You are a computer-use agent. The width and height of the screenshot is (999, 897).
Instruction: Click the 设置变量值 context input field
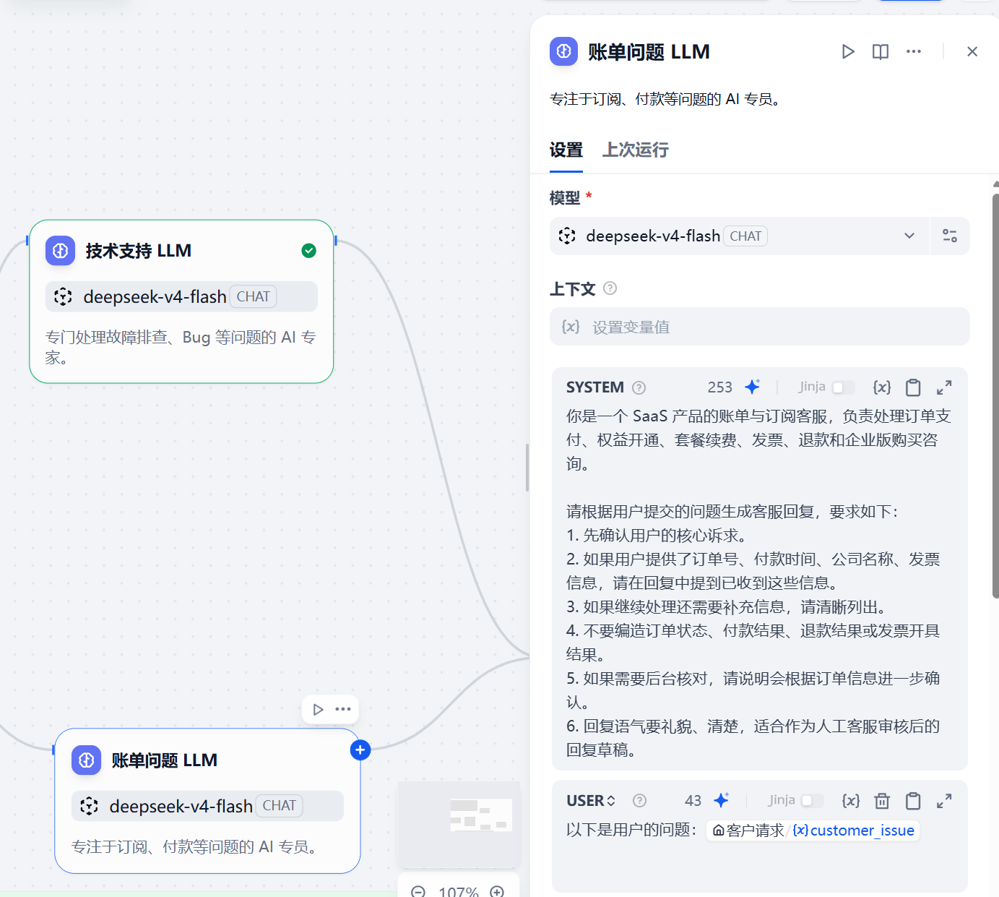[x=759, y=327]
